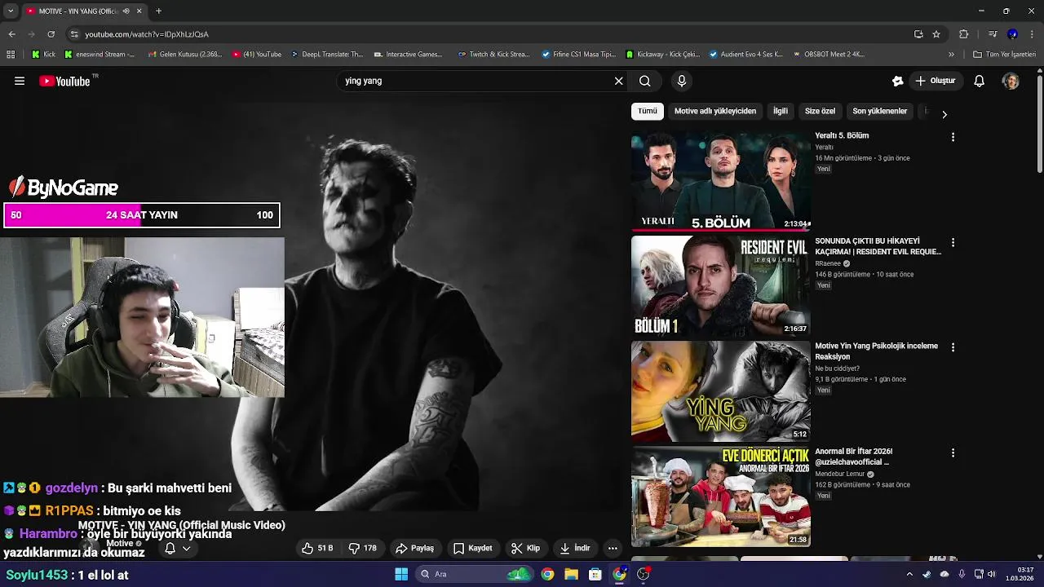Viewport: 1044px width, 587px height.
Task: Click the taskbar Ara search box
Action: point(473,574)
